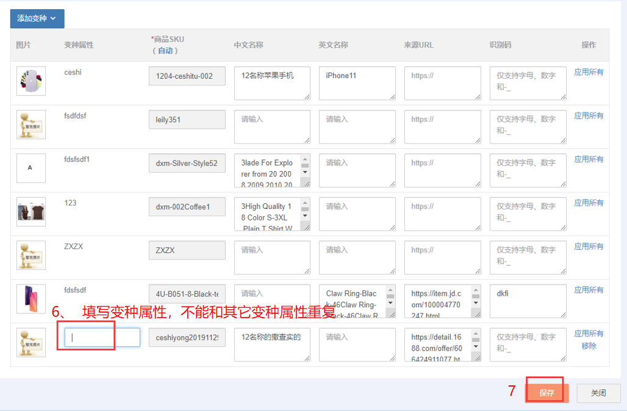The width and height of the screenshot is (627, 411).
Task: Click SKU field dxm-Silver-Style52
Action: (x=187, y=163)
